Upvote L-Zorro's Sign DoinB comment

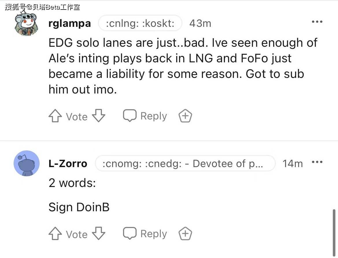[55, 233]
